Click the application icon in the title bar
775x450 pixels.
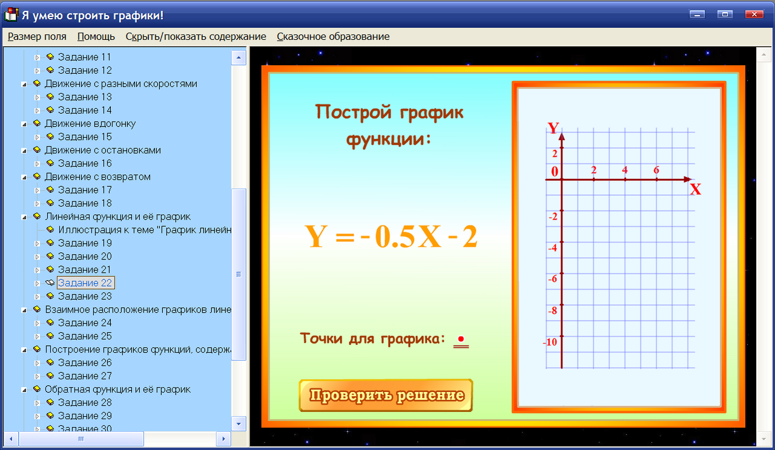click(x=10, y=13)
